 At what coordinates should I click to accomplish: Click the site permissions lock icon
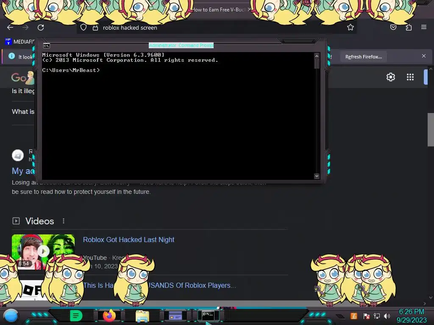95,28
